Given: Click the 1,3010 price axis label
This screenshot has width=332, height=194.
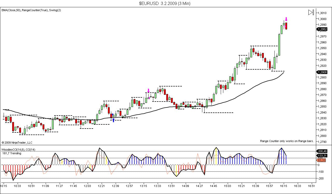Looking at the screenshot, I should [322, 13].
